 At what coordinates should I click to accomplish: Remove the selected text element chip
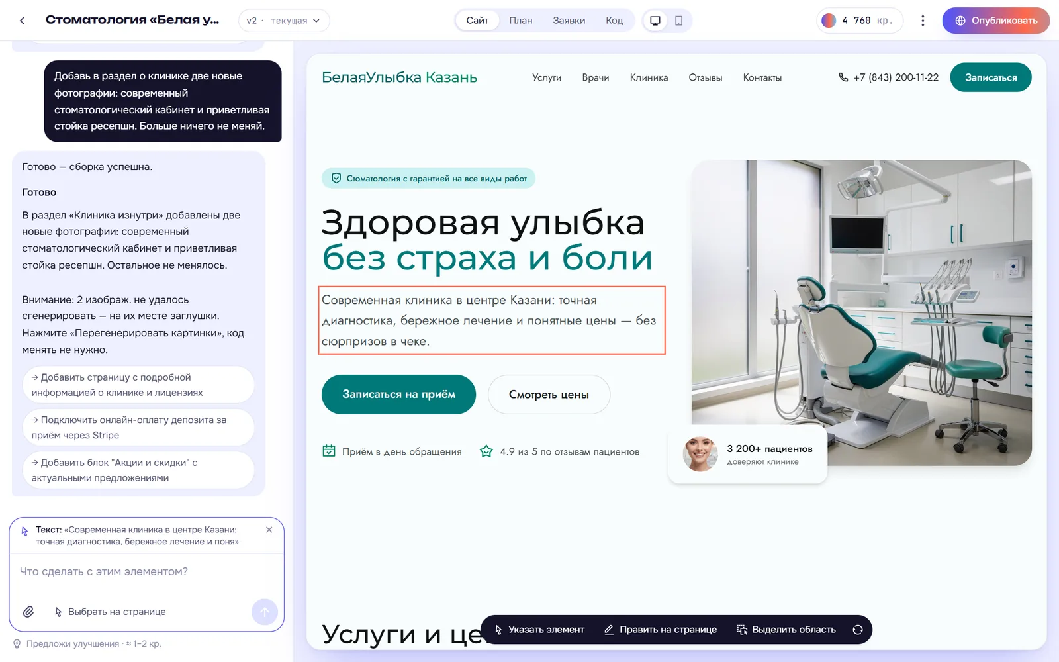click(269, 530)
